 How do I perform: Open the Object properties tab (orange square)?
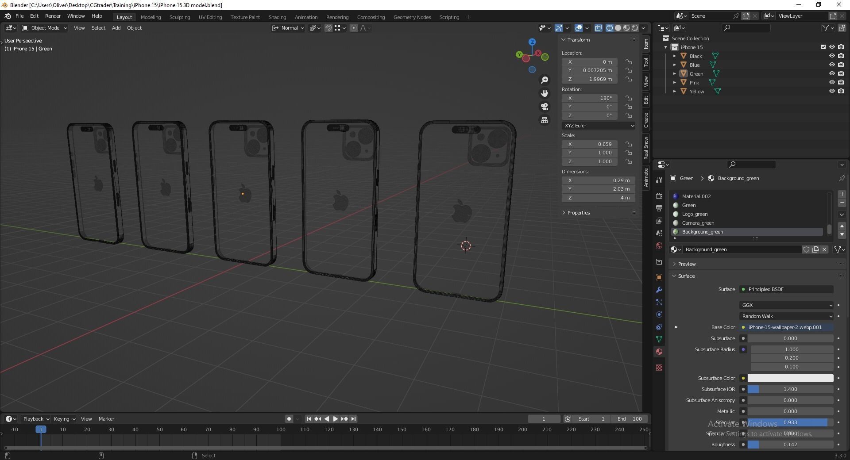click(659, 277)
